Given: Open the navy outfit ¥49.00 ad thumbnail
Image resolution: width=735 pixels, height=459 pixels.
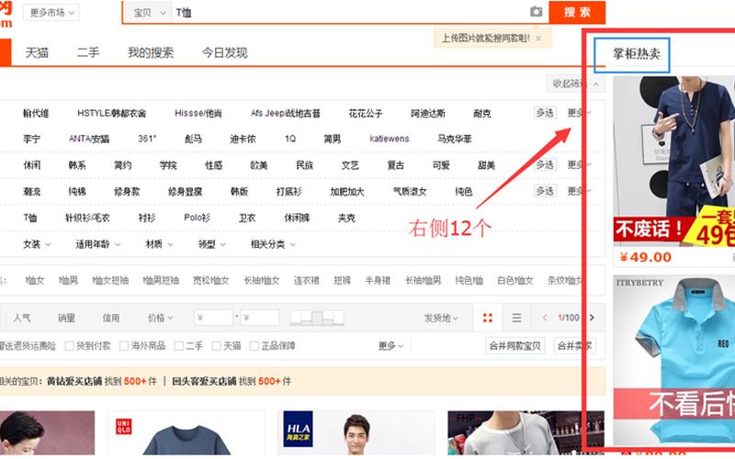Looking at the screenshot, I should click(674, 162).
